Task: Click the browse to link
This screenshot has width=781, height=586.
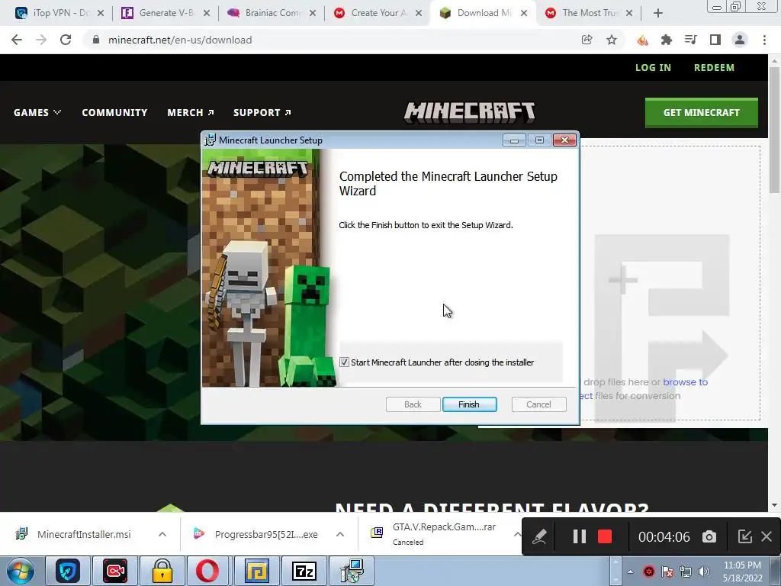Action: pos(686,382)
